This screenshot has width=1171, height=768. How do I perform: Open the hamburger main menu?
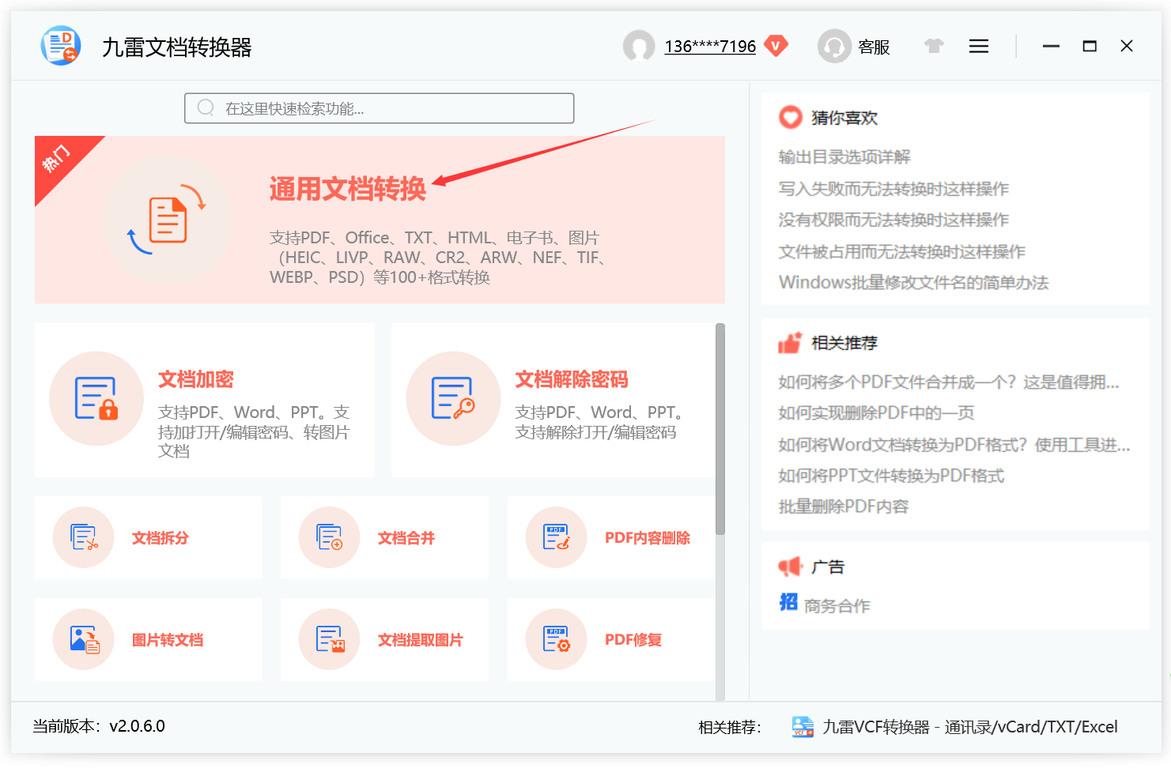[x=979, y=46]
